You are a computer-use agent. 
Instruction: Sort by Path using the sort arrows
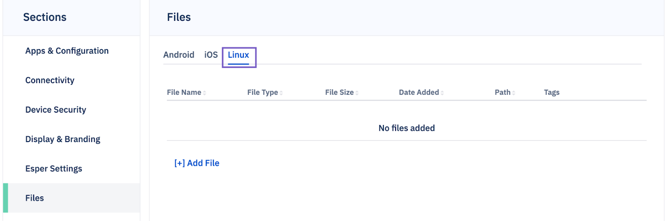pos(514,93)
